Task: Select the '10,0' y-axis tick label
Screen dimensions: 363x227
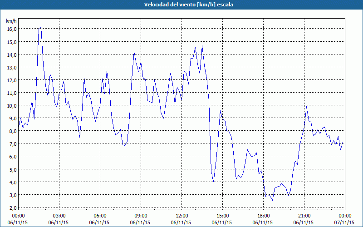Action: click(x=12, y=106)
